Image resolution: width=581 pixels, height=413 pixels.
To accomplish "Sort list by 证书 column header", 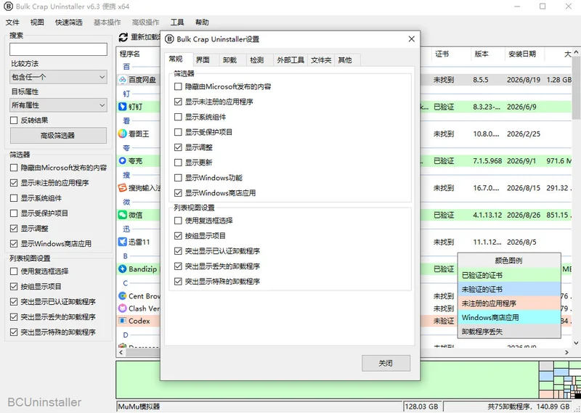I will pyautogui.click(x=451, y=54).
